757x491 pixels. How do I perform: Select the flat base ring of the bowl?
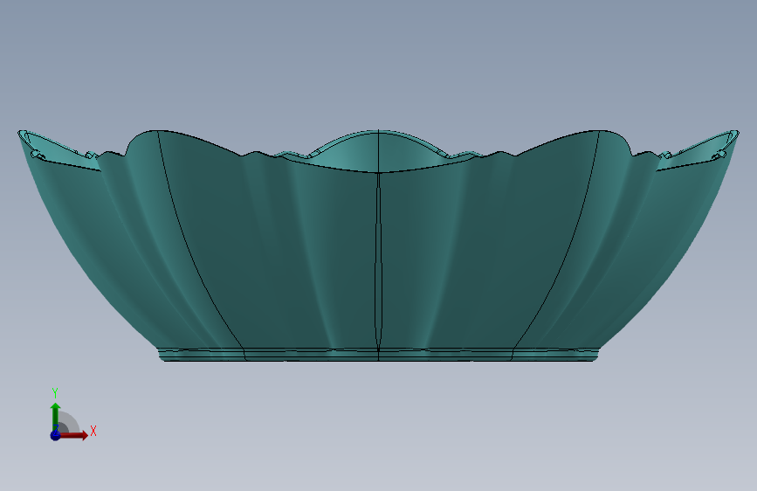coord(378,355)
